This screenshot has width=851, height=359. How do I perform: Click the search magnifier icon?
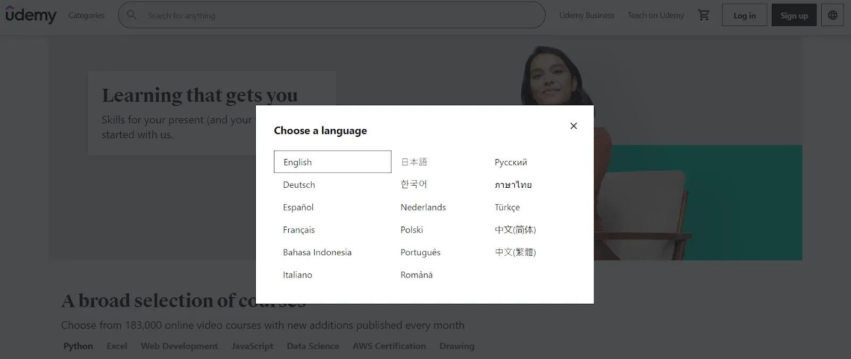pos(132,15)
